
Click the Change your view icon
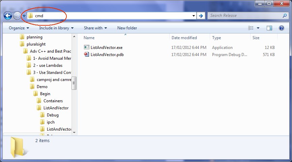(251, 28)
